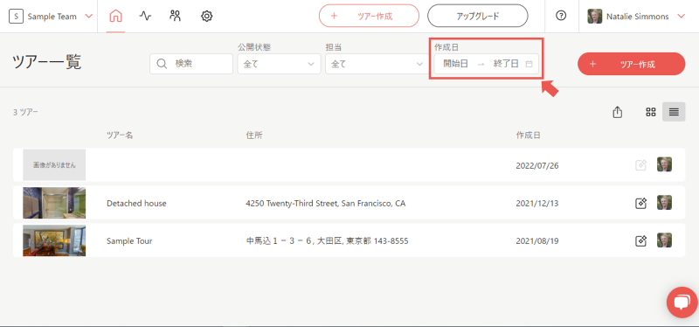Image resolution: width=699 pixels, height=327 pixels.
Task: Click the ツアー一覧 page title
Action: 47,63
